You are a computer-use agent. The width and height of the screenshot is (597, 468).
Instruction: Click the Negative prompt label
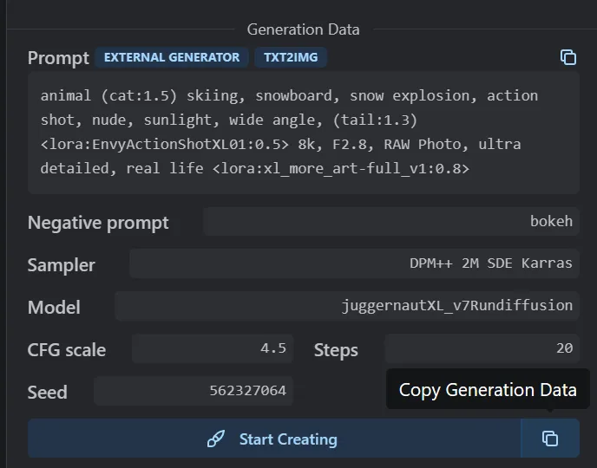click(98, 223)
